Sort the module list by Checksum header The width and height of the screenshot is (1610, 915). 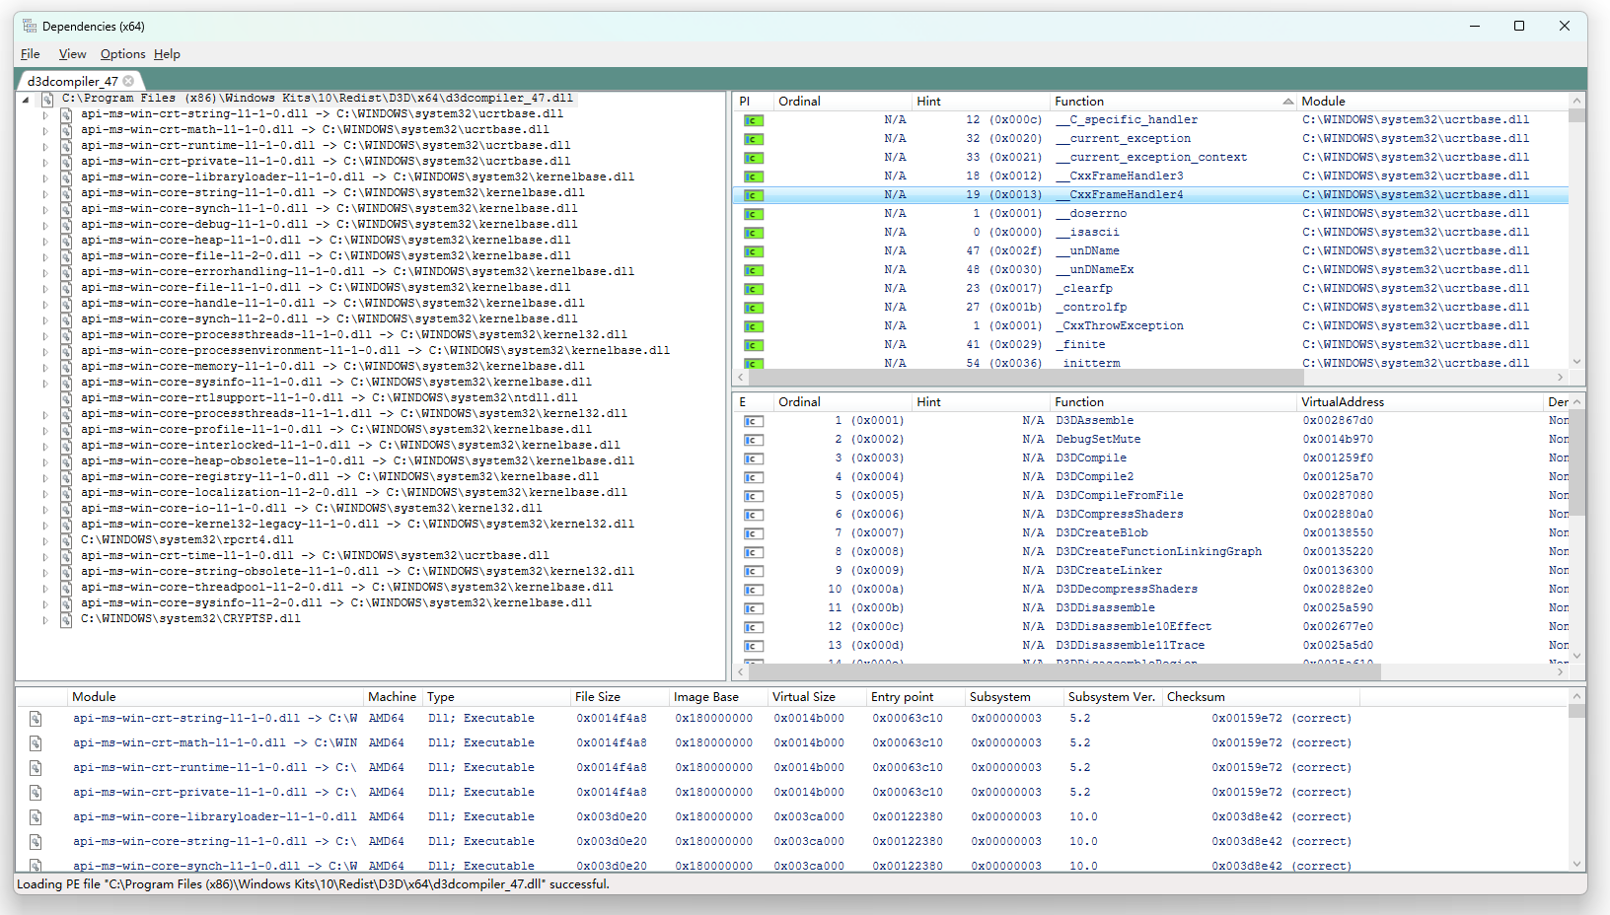point(1196,696)
